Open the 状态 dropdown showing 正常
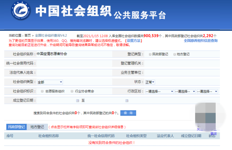Screen dimensions: 232x150 point(150,82)
